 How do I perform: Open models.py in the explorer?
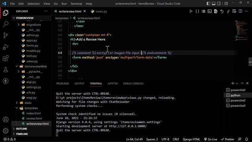click(33, 51)
